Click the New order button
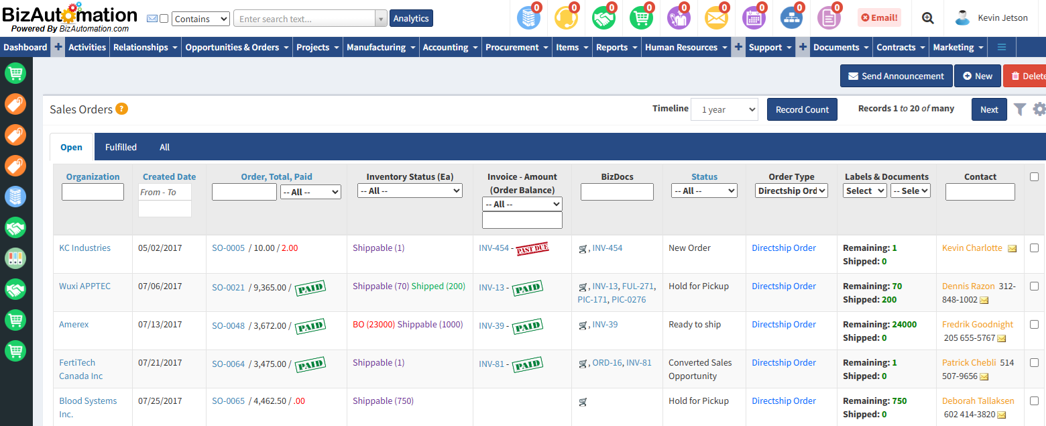 [978, 76]
